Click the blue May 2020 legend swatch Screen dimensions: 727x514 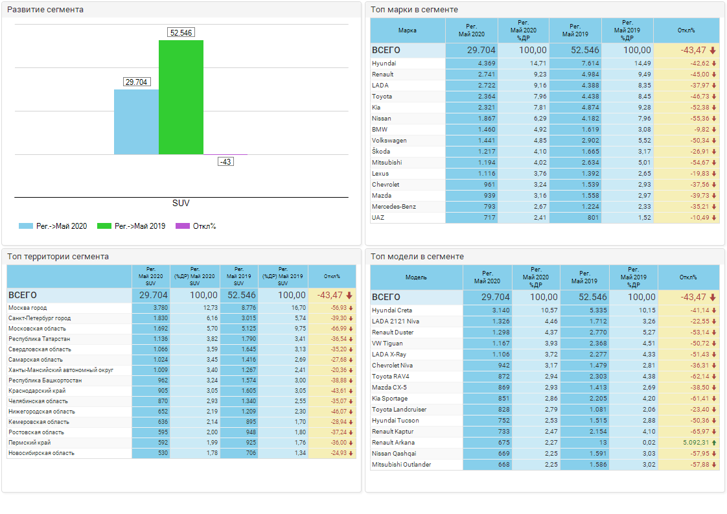[25, 226]
